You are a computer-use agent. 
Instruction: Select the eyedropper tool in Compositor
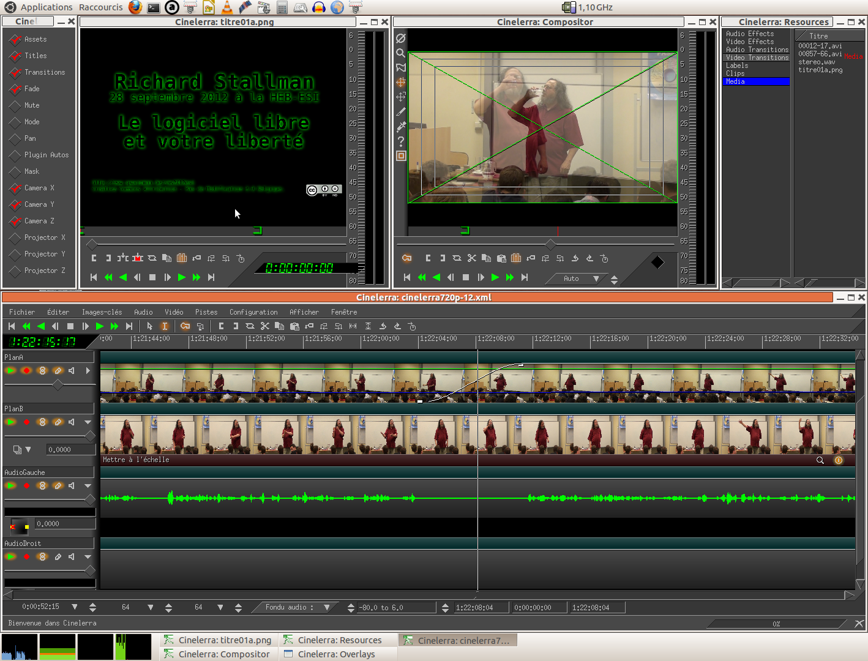click(x=401, y=127)
